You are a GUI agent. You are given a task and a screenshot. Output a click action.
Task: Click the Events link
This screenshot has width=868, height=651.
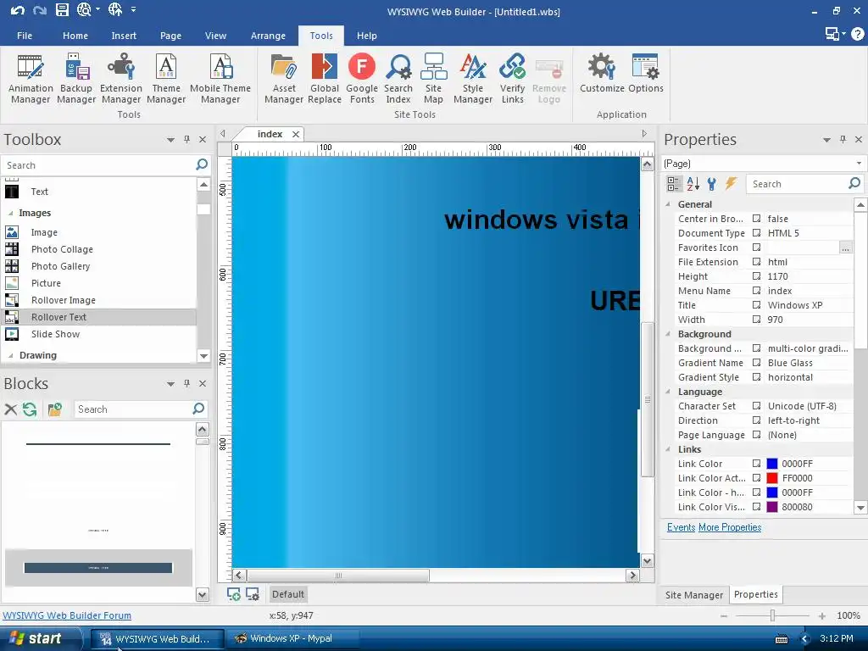pos(681,527)
